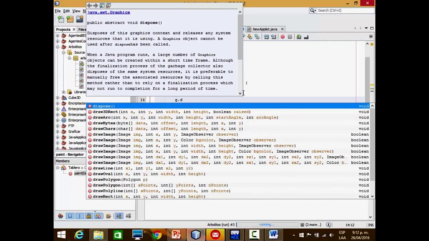Click the Arbolitos (run) running progress bar
Viewport: 429px width, 241px height.
pos(267,225)
